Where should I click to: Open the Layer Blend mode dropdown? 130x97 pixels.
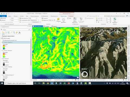[x=38, y=20]
